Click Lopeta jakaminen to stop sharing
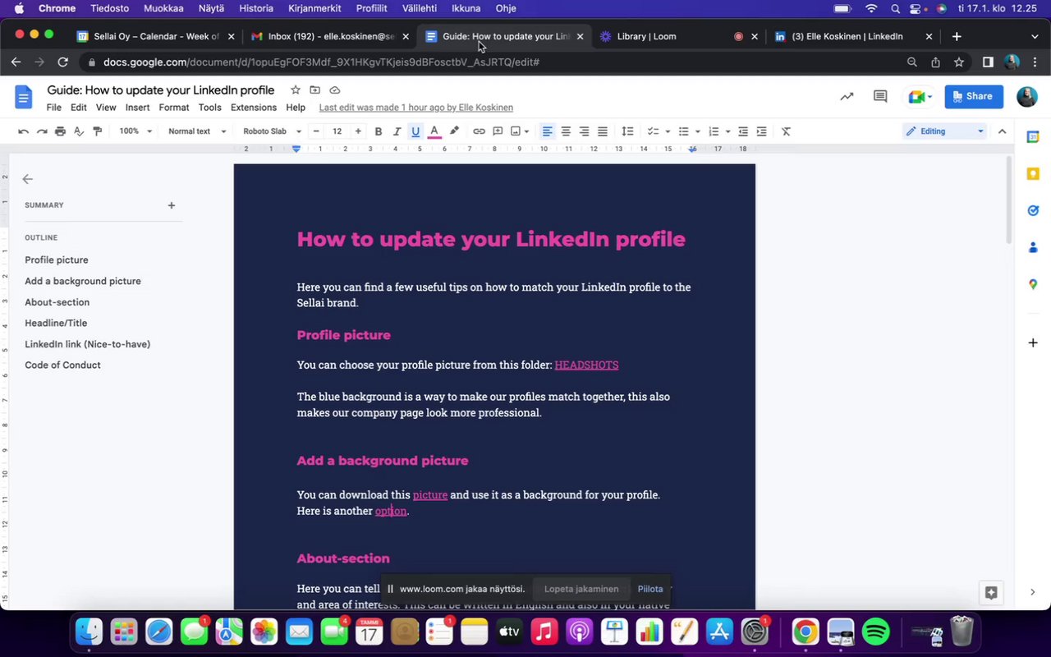This screenshot has height=657, width=1051. tap(581, 589)
